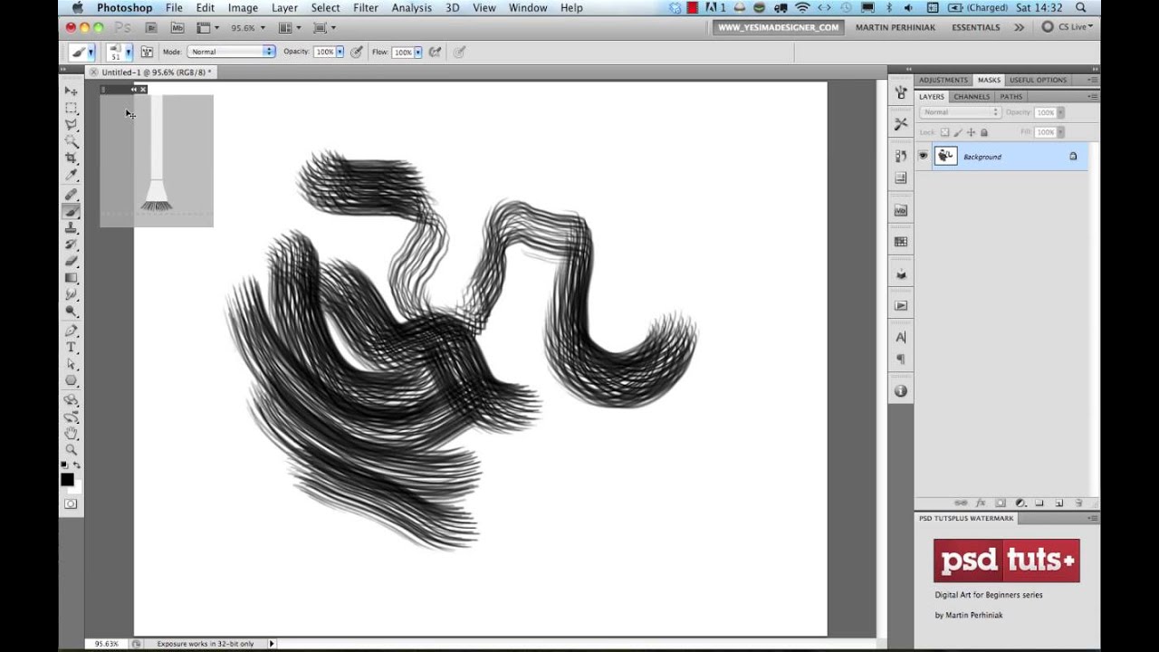Select the Dodge tool
The image size is (1159, 652).
coord(71,312)
